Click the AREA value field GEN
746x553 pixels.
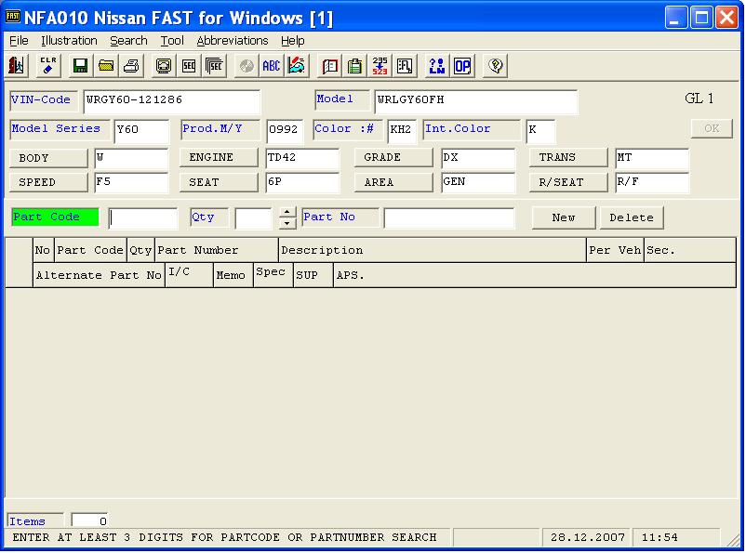click(478, 182)
